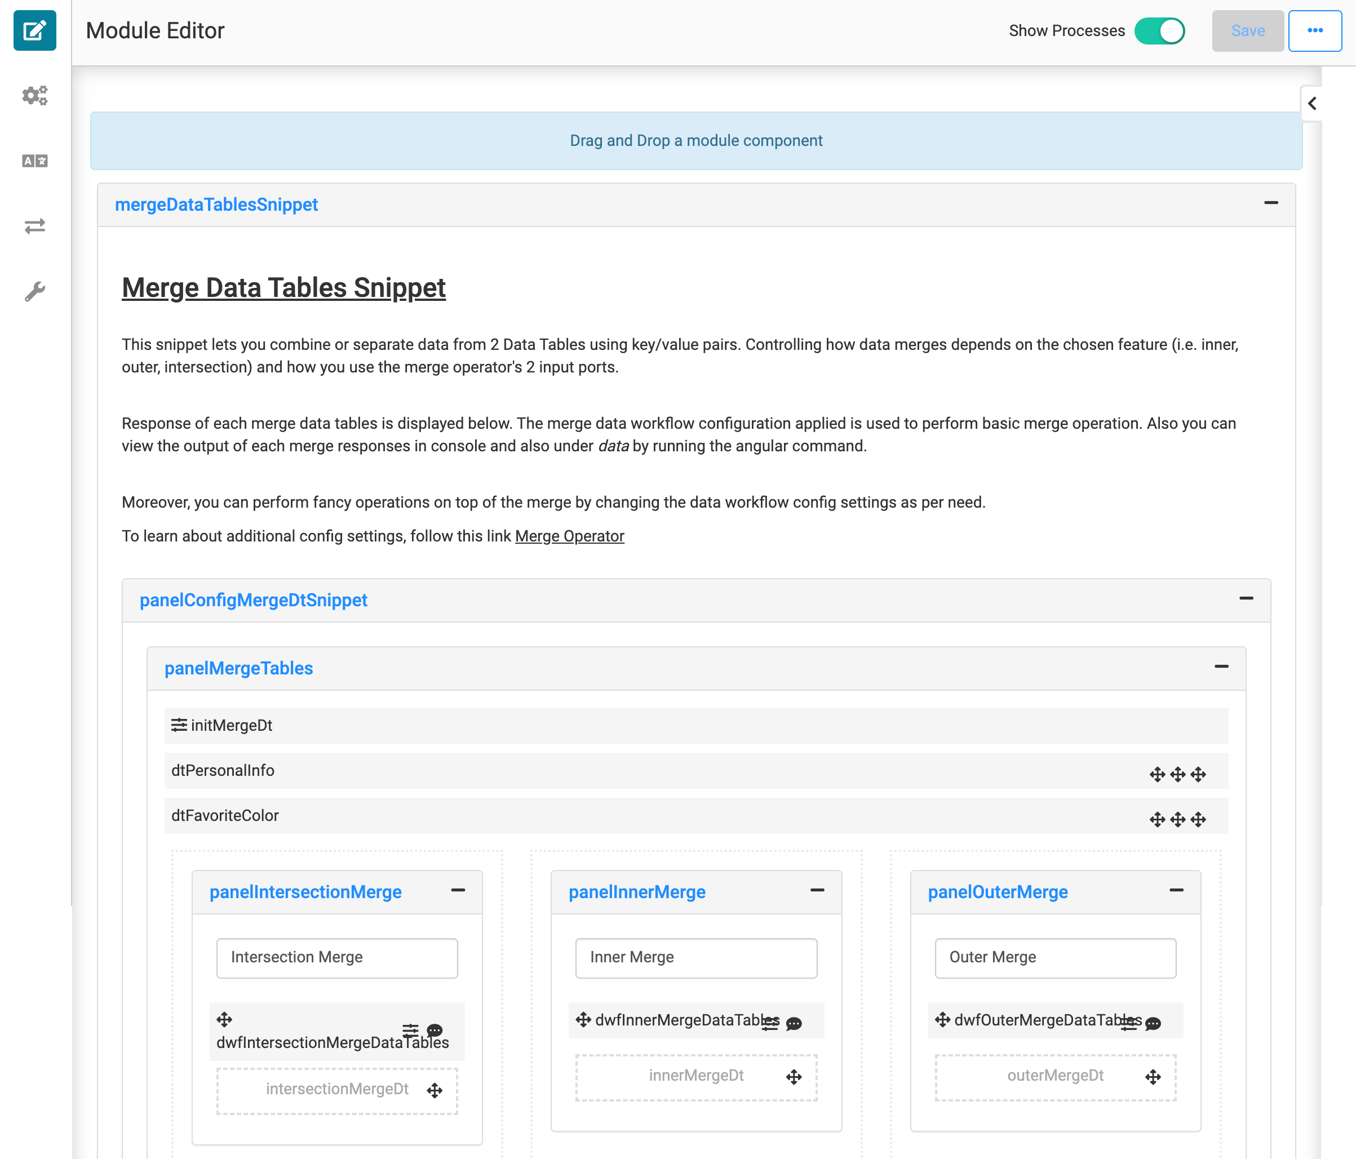Click sliders icon on dwfOuterMergeDataTables
Screen dimensions: 1356x1159
coord(1129,1024)
